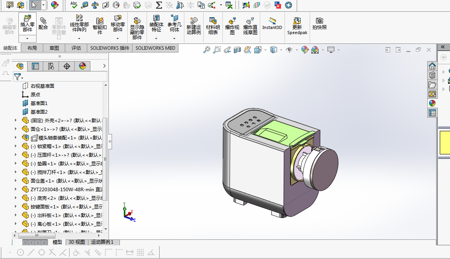Screen dimensions: 450x259
Task: Open Custom Properties icon in task pane
Action: tap(432, 113)
